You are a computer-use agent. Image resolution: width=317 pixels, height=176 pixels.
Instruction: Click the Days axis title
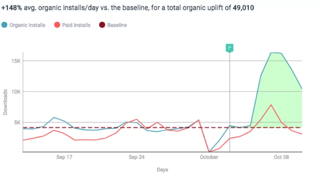pos(162,169)
